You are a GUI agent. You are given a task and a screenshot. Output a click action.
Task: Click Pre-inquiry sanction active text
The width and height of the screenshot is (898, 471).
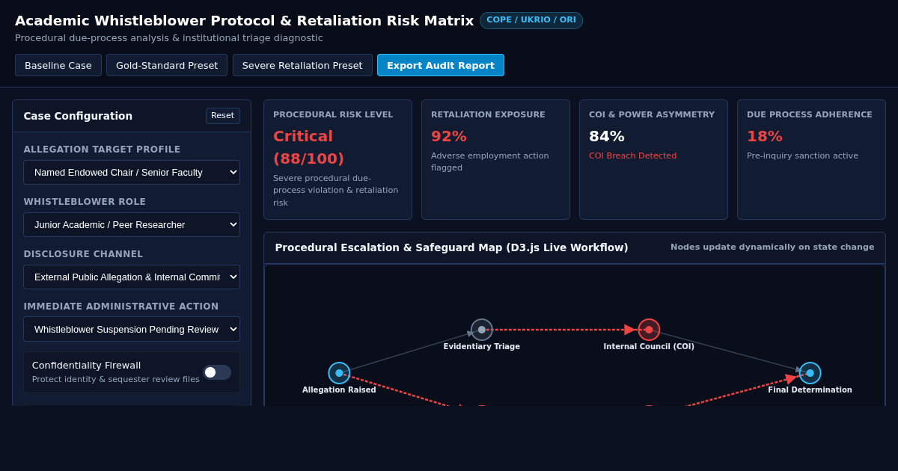click(x=802, y=156)
